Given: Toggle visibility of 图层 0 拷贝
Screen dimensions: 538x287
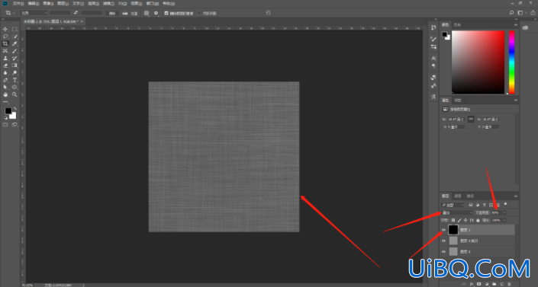Looking at the screenshot, I should pyautogui.click(x=443, y=241).
